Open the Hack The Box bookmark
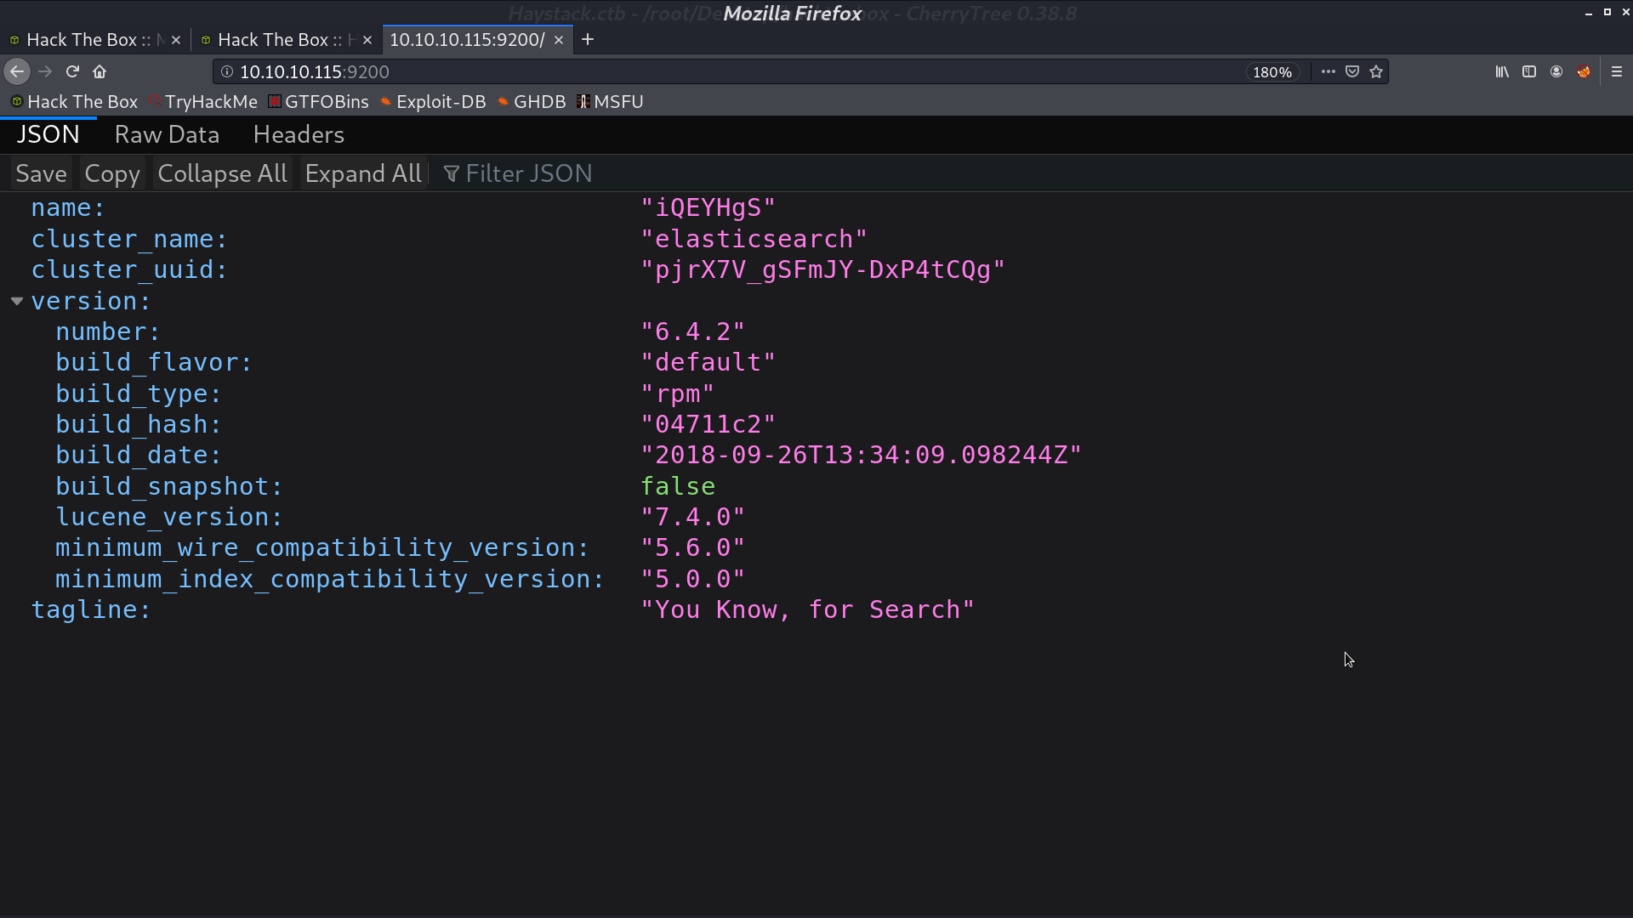 [x=74, y=102]
